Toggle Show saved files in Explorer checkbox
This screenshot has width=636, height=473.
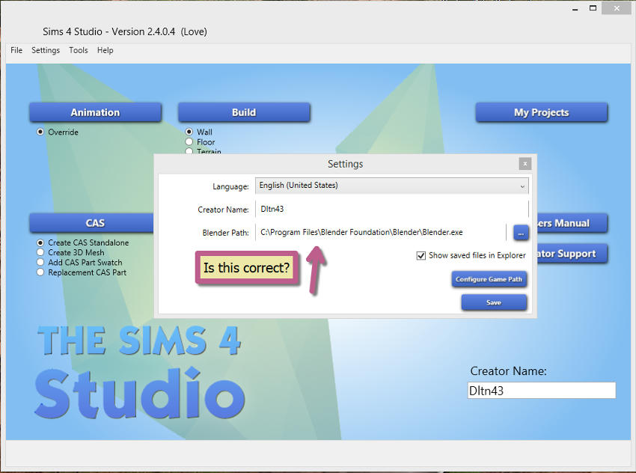pyautogui.click(x=421, y=255)
